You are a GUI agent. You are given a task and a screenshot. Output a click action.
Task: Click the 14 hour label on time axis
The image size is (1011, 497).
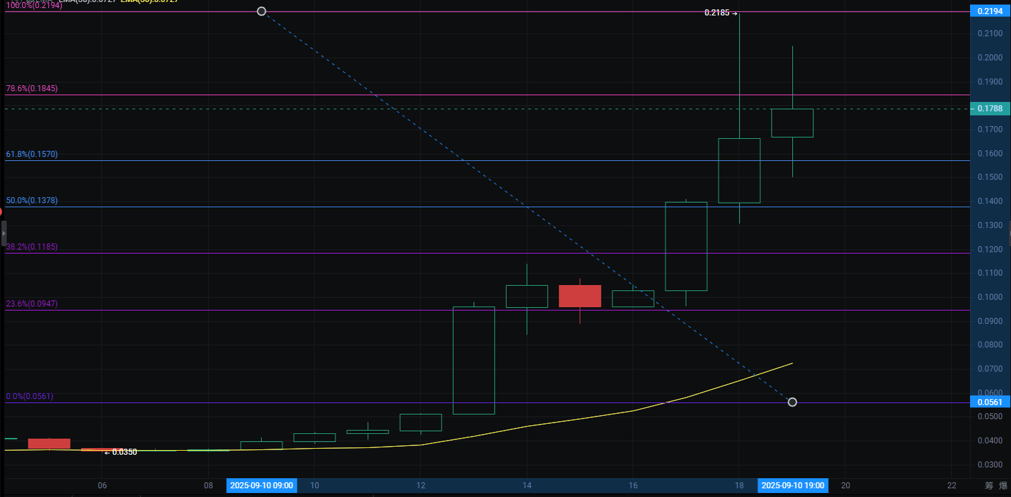[x=527, y=485]
